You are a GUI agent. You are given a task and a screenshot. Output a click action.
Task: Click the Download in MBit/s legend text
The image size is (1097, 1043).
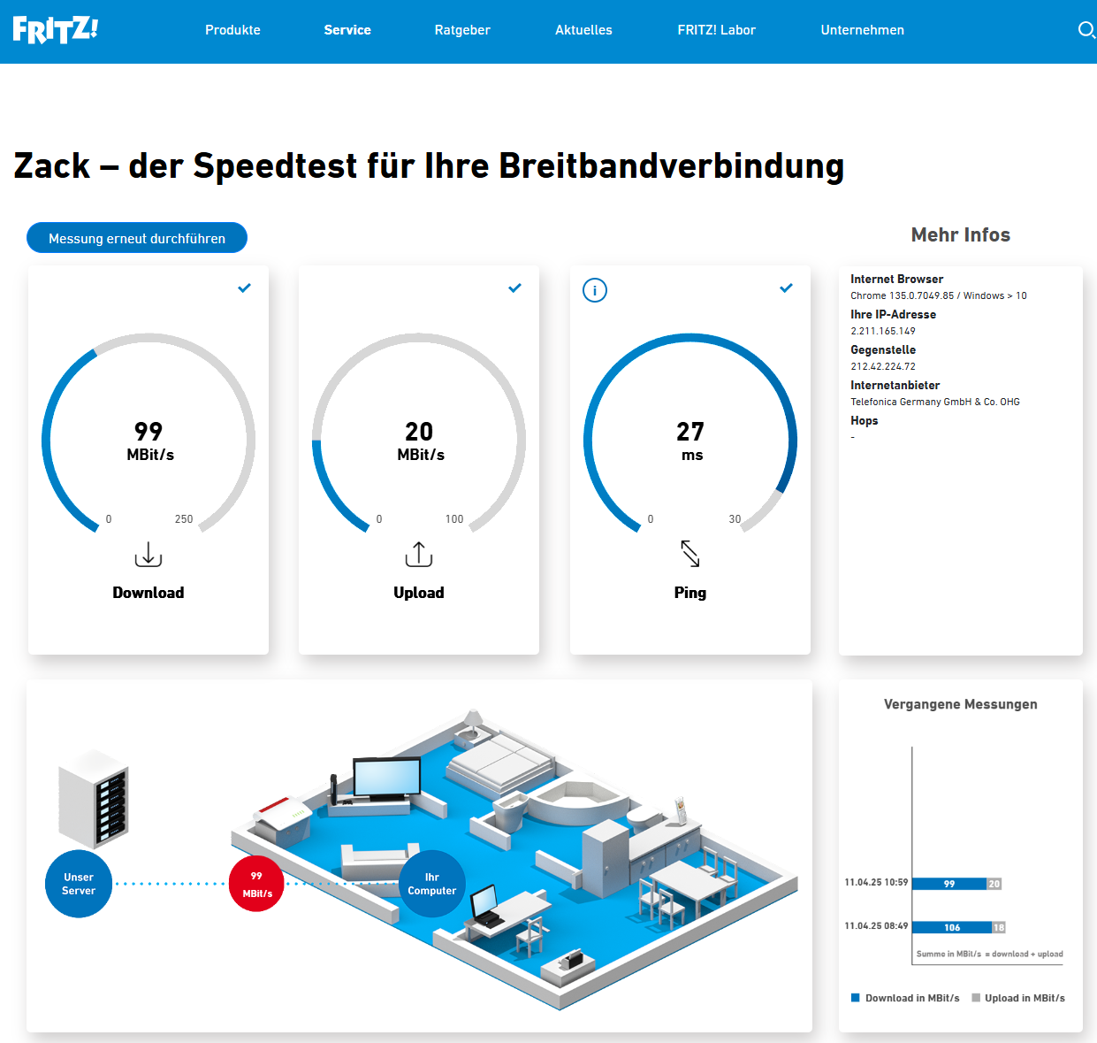912,998
